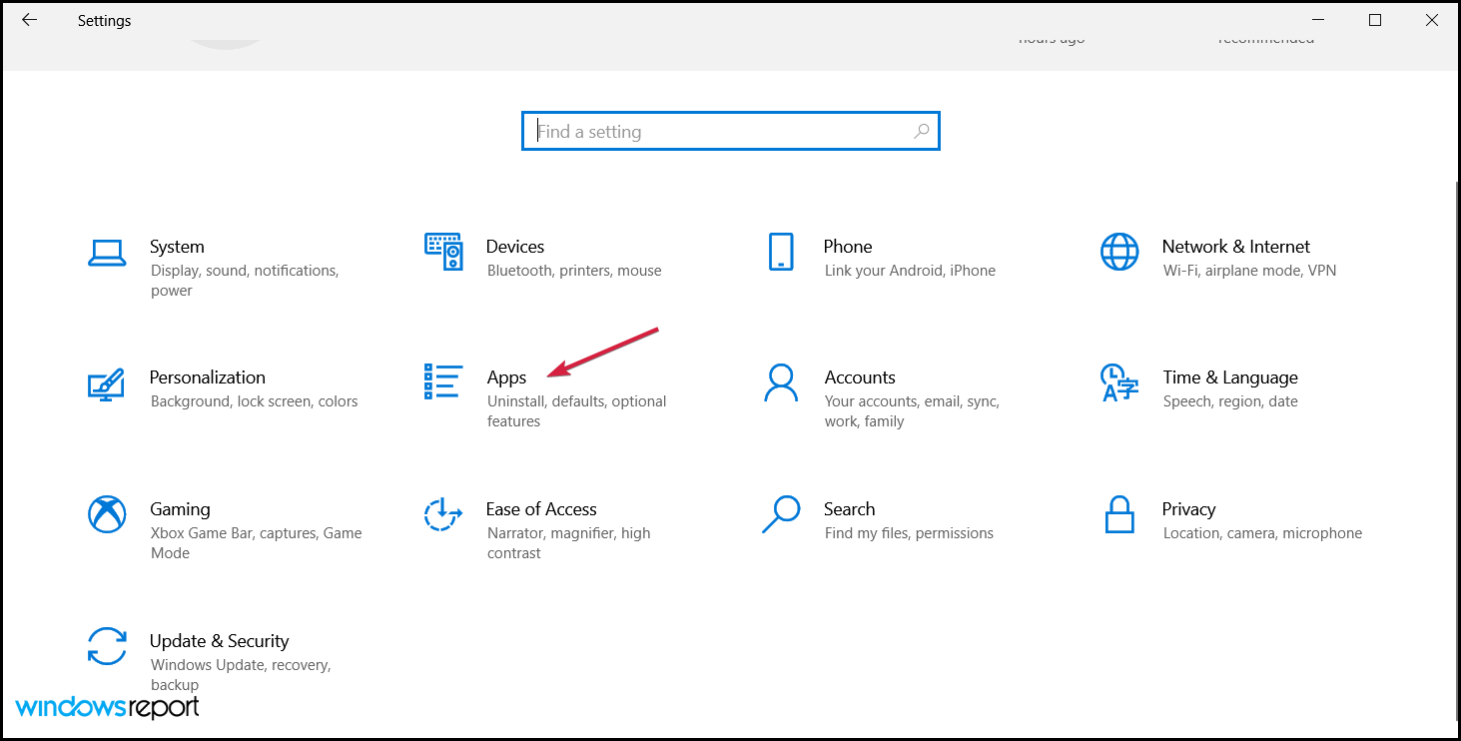Select the Ease of Access heading
Viewport: 1461px width, 741px height.
(x=541, y=509)
